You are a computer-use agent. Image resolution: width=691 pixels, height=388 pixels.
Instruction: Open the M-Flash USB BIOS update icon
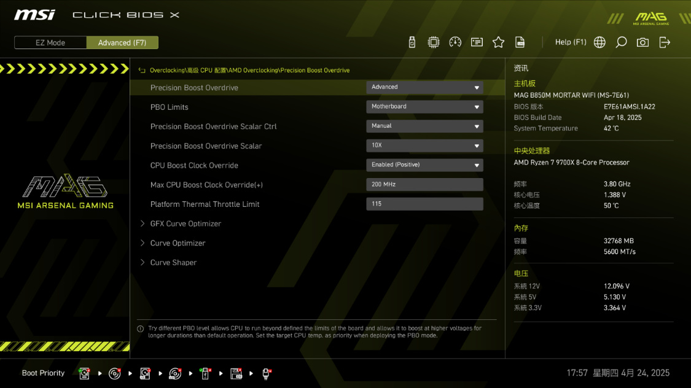click(x=412, y=42)
